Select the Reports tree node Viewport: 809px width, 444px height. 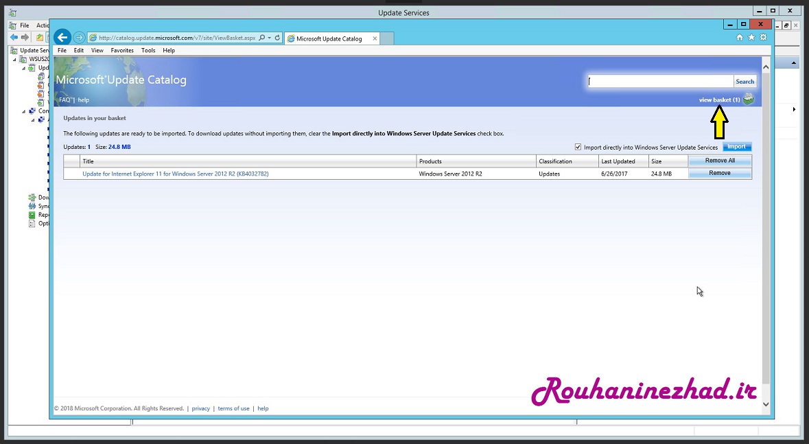pyautogui.click(x=38, y=215)
